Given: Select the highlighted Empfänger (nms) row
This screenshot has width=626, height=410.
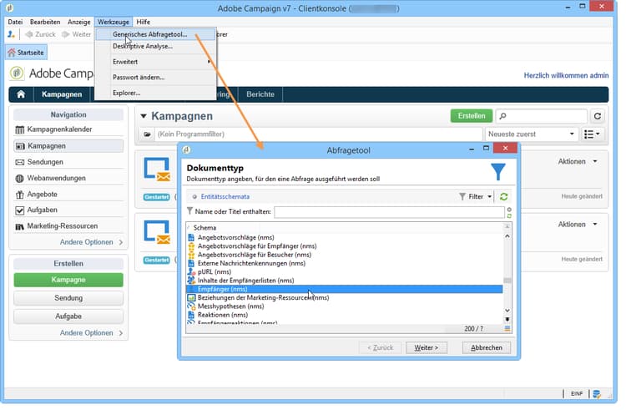Looking at the screenshot, I should coord(345,289).
